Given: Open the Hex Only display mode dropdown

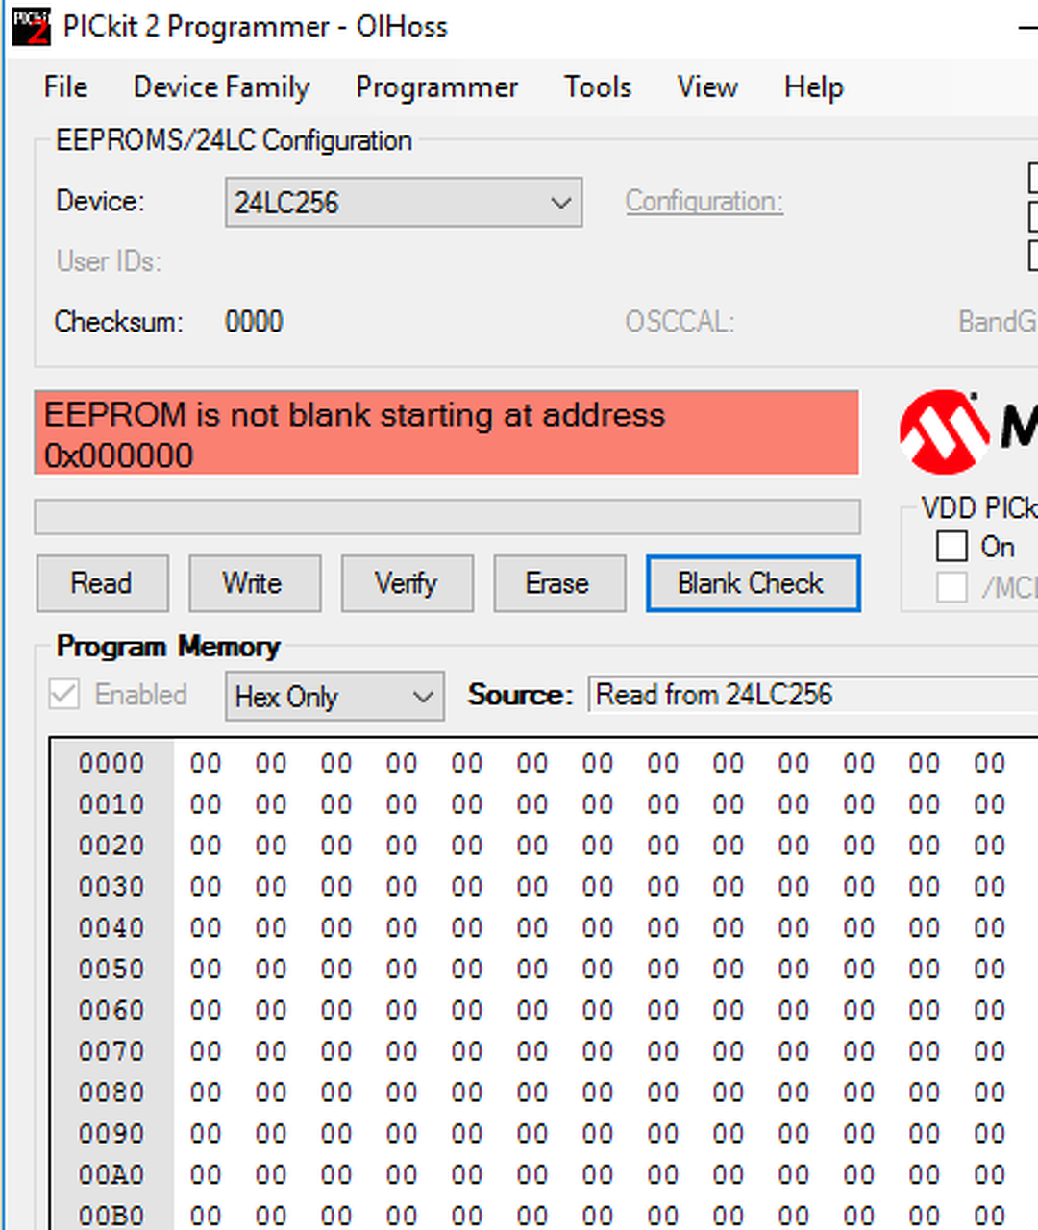Looking at the screenshot, I should (x=334, y=696).
